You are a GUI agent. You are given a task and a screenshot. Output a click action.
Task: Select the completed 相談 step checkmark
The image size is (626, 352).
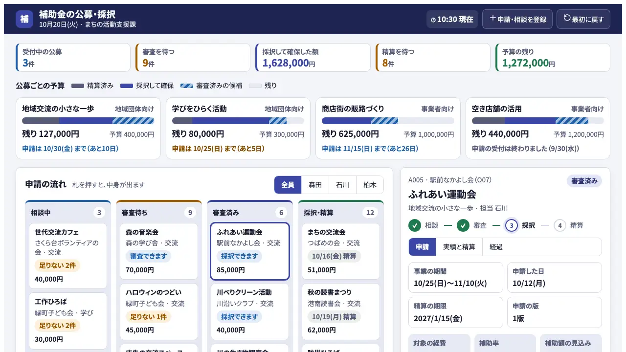415,225
